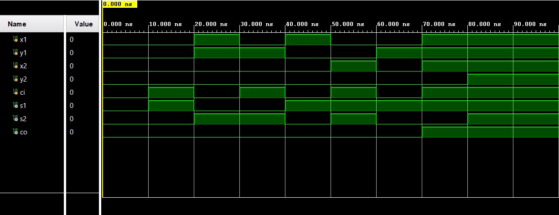Click the x1 signal input icon
This screenshot has width=559, height=215.
pos(16,40)
